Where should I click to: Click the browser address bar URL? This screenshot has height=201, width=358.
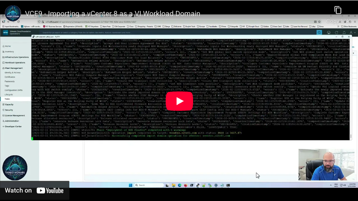91,22
